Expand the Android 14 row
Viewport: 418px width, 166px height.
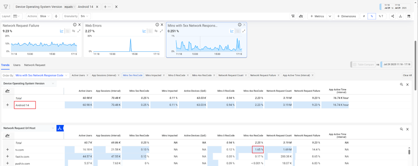(x=7, y=105)
